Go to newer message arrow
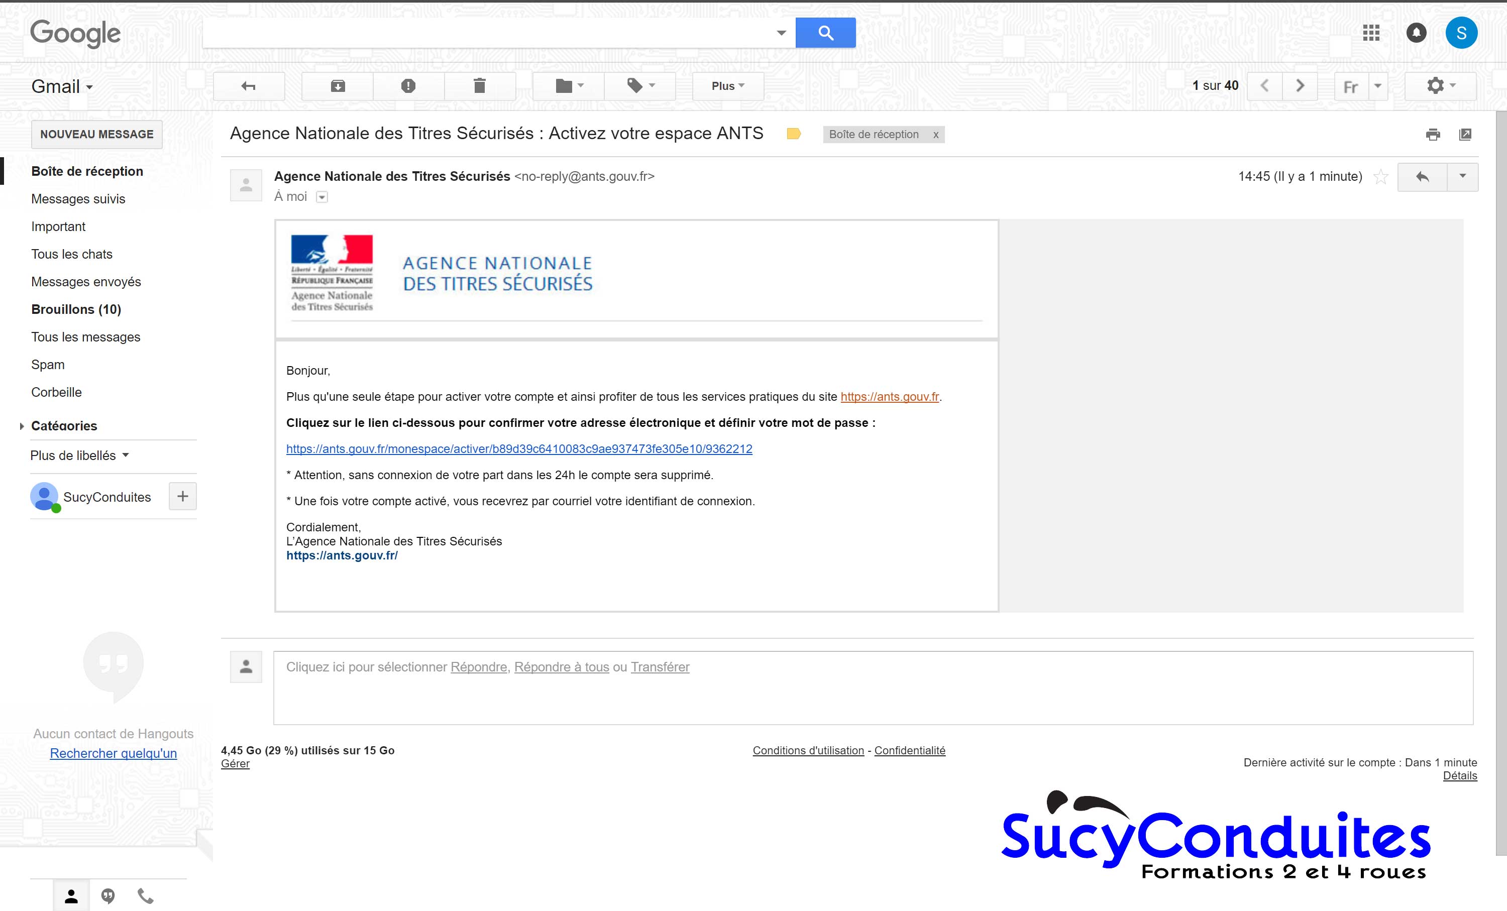Screen dimensions: 1507x911 point(1264,86)
